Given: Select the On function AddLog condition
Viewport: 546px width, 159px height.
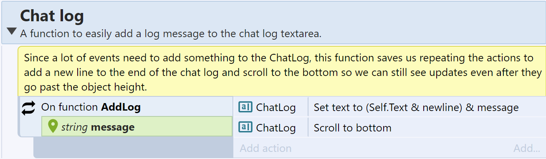Looking at the screenshot, I should point(126,107).
